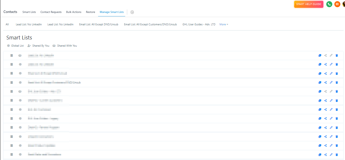
Task: Delete the smart list ending in 'ND/Unsub'
Action: click(337, 83)
